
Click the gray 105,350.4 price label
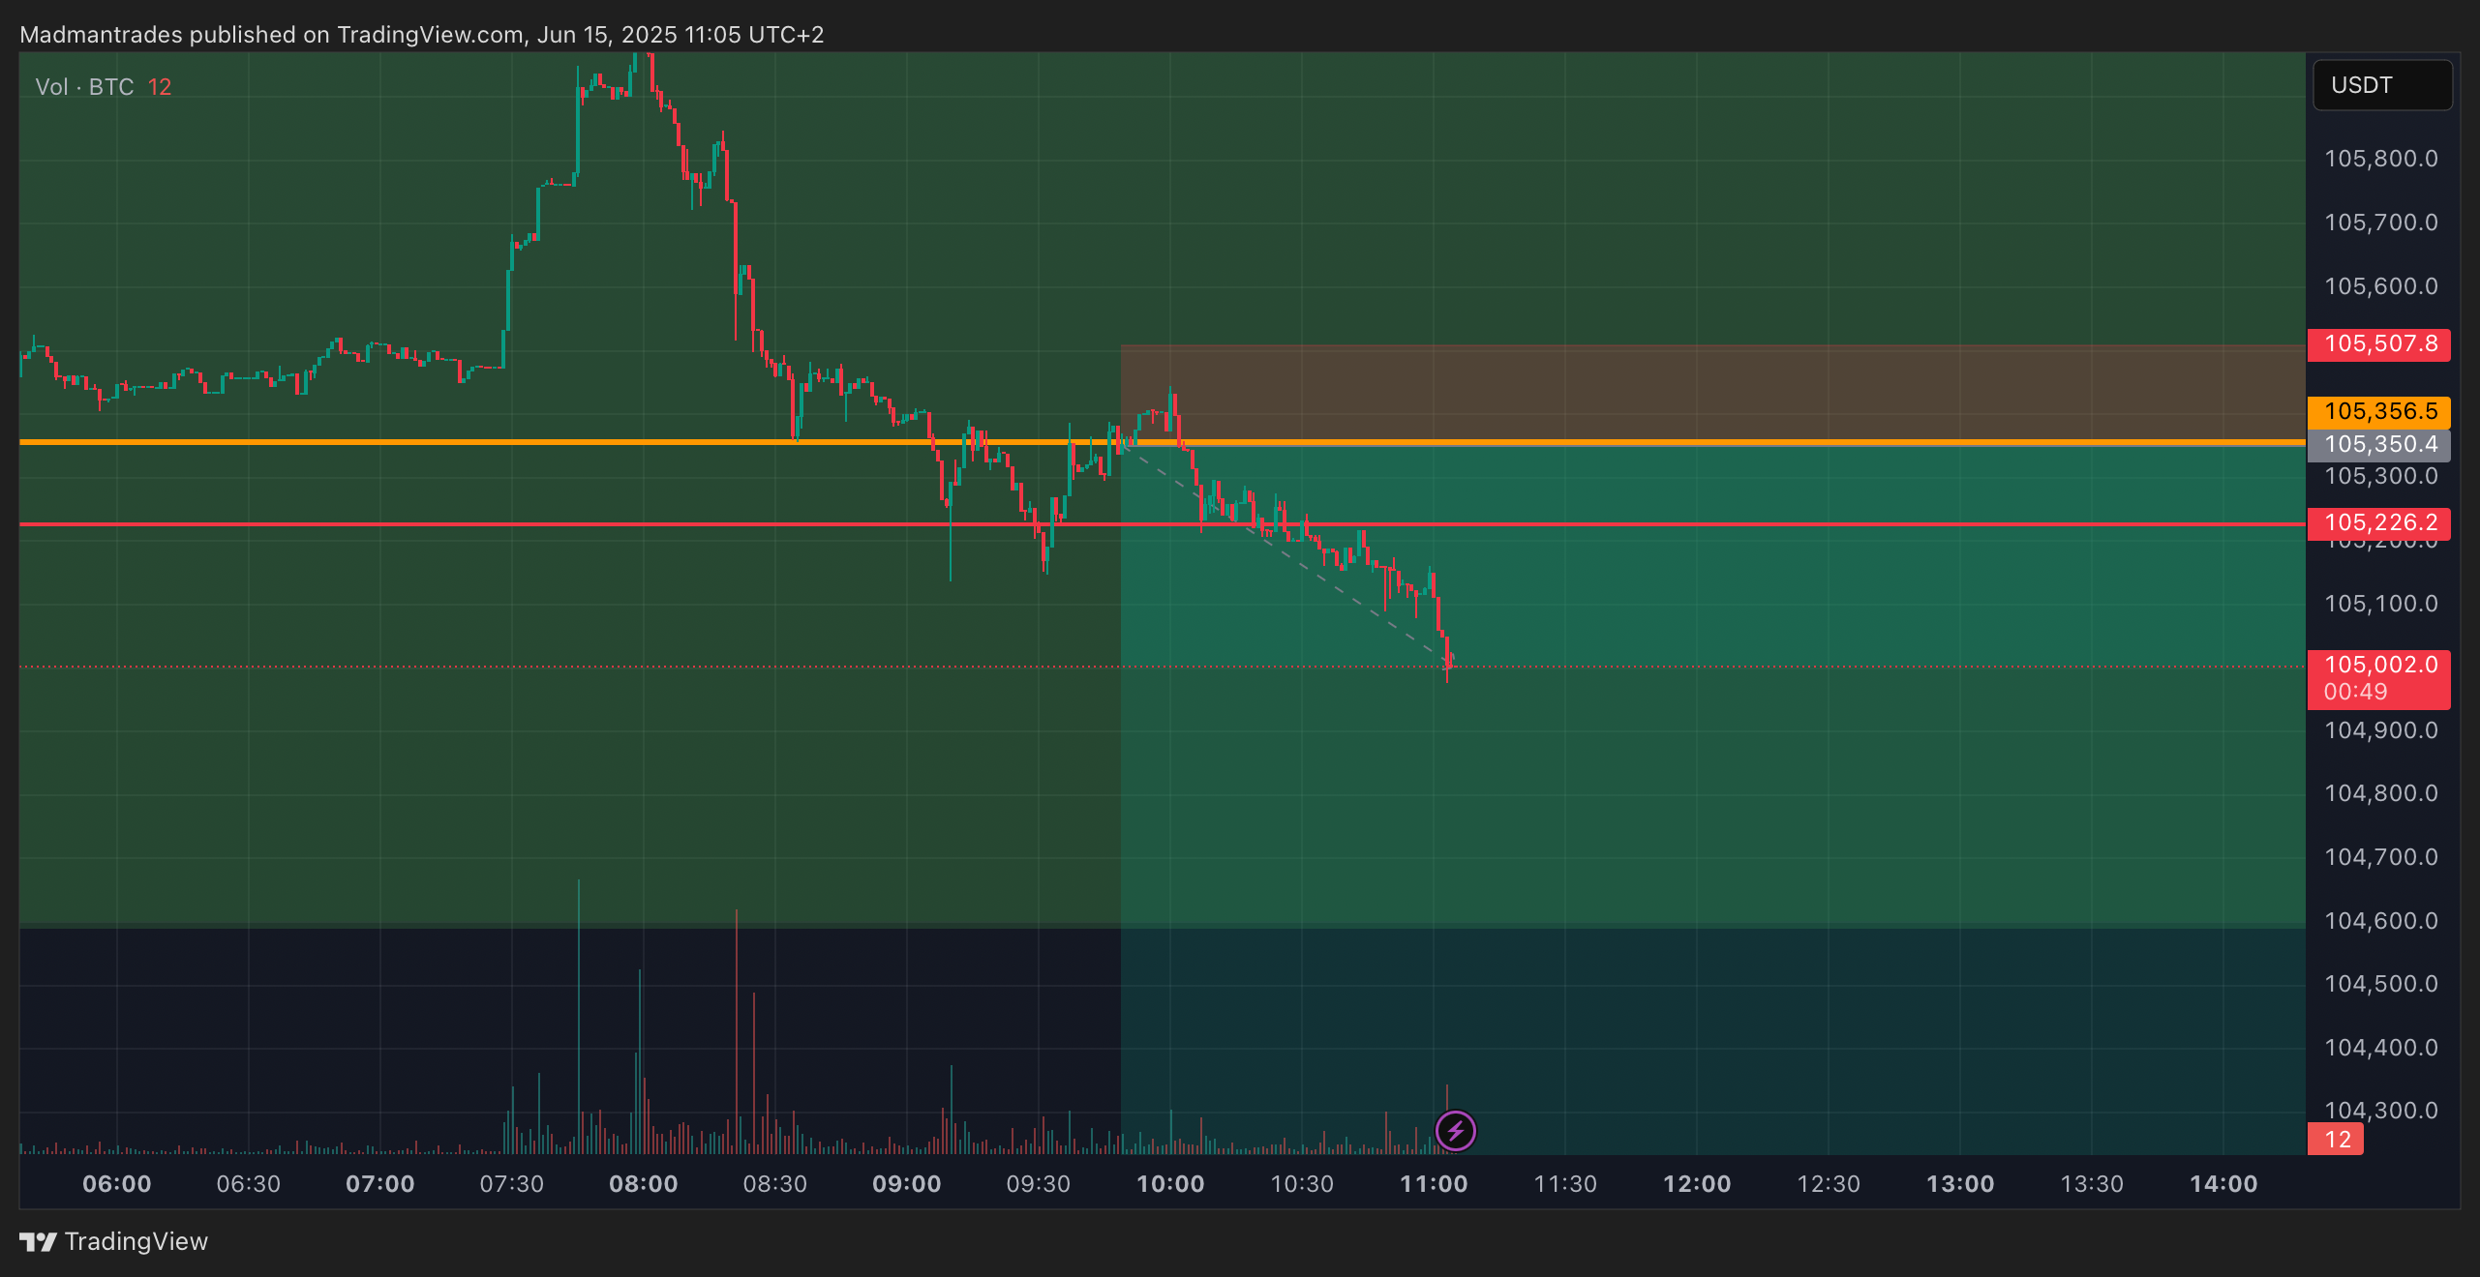pos(2378,445)
